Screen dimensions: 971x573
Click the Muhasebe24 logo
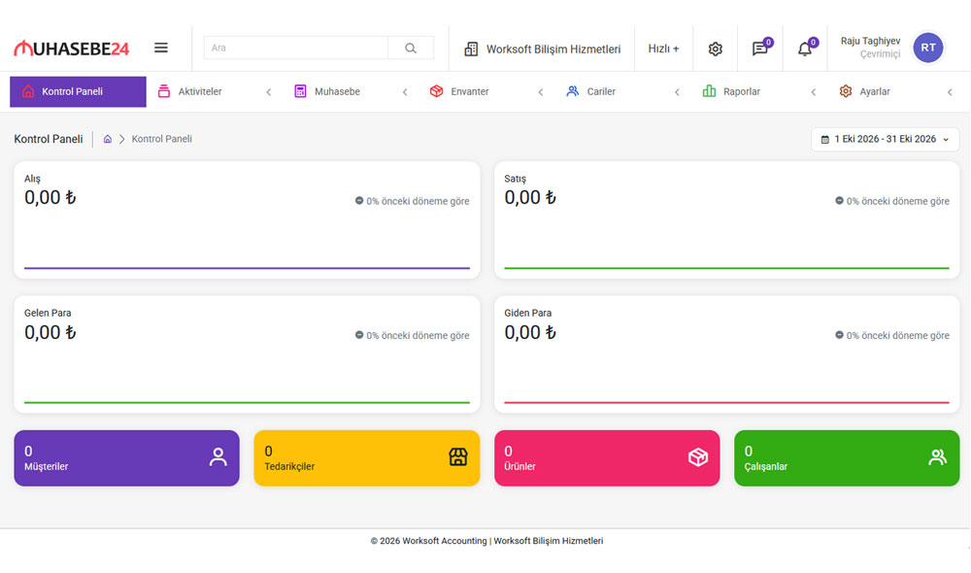pos(71,49)
